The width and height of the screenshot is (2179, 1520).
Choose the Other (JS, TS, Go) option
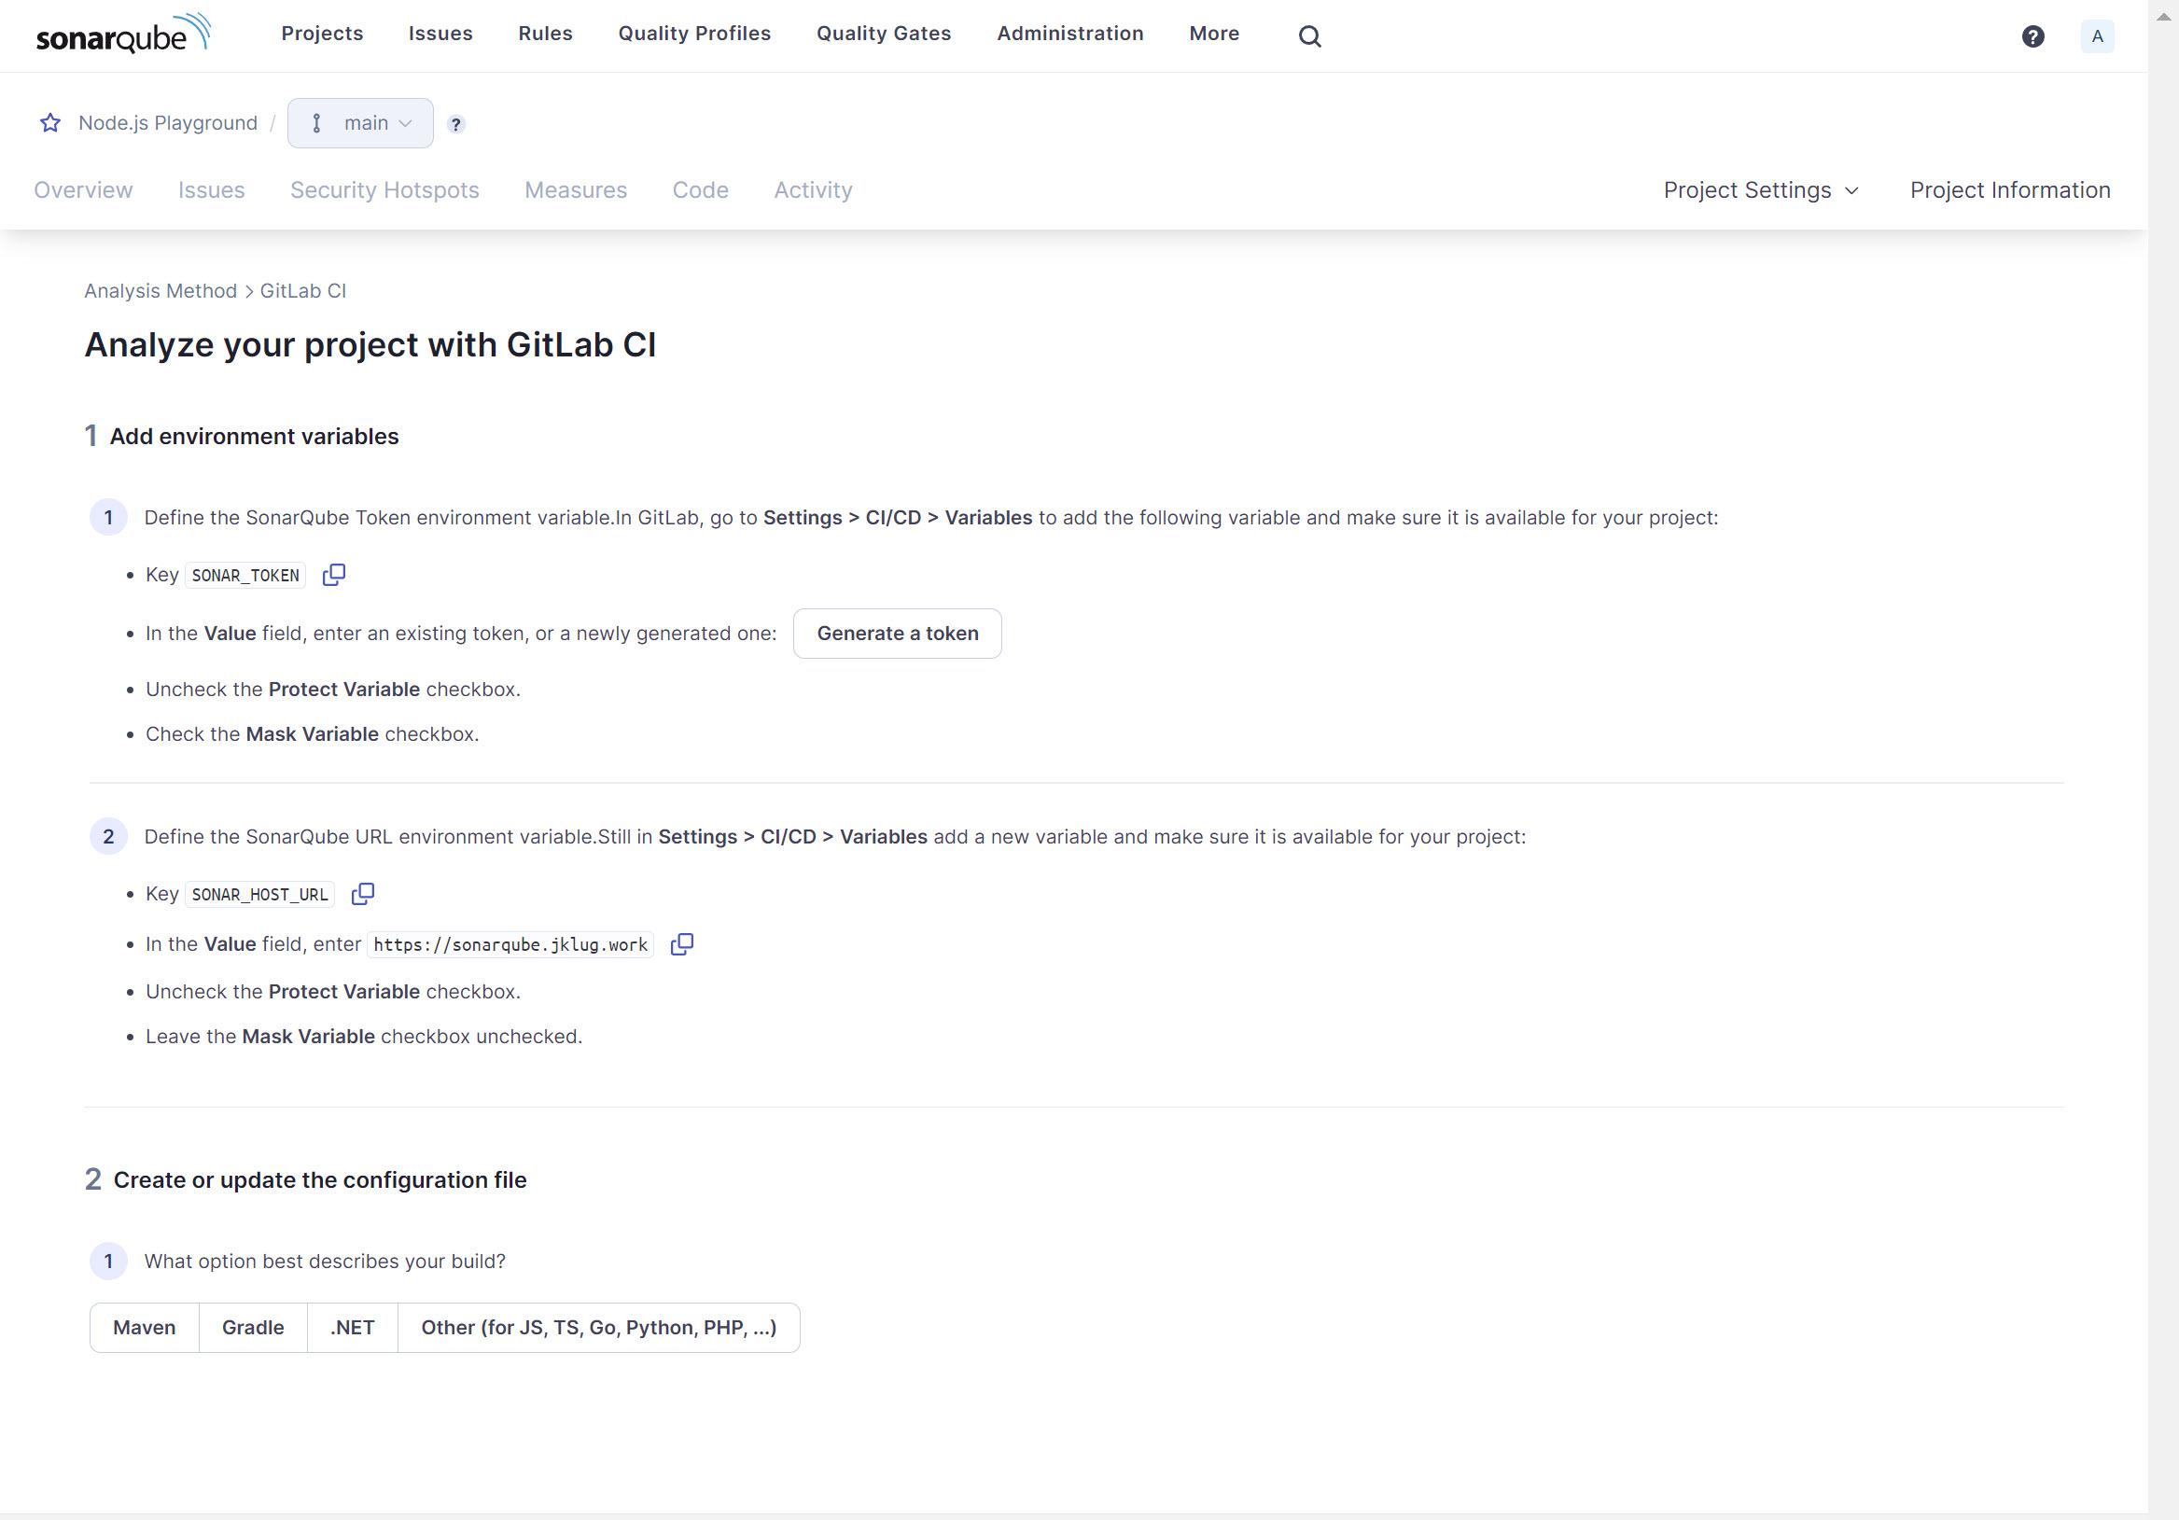pyautogui.click(x=598, y=1328)
